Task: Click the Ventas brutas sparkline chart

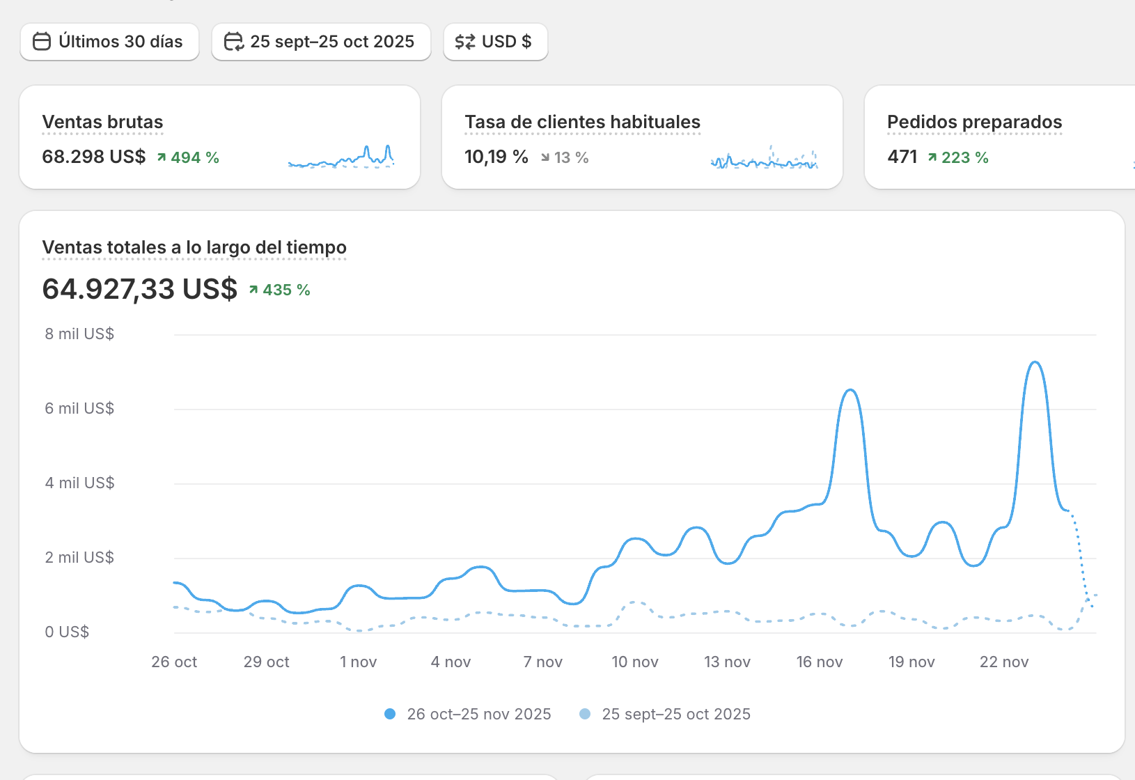Action: tap(341, 157)
